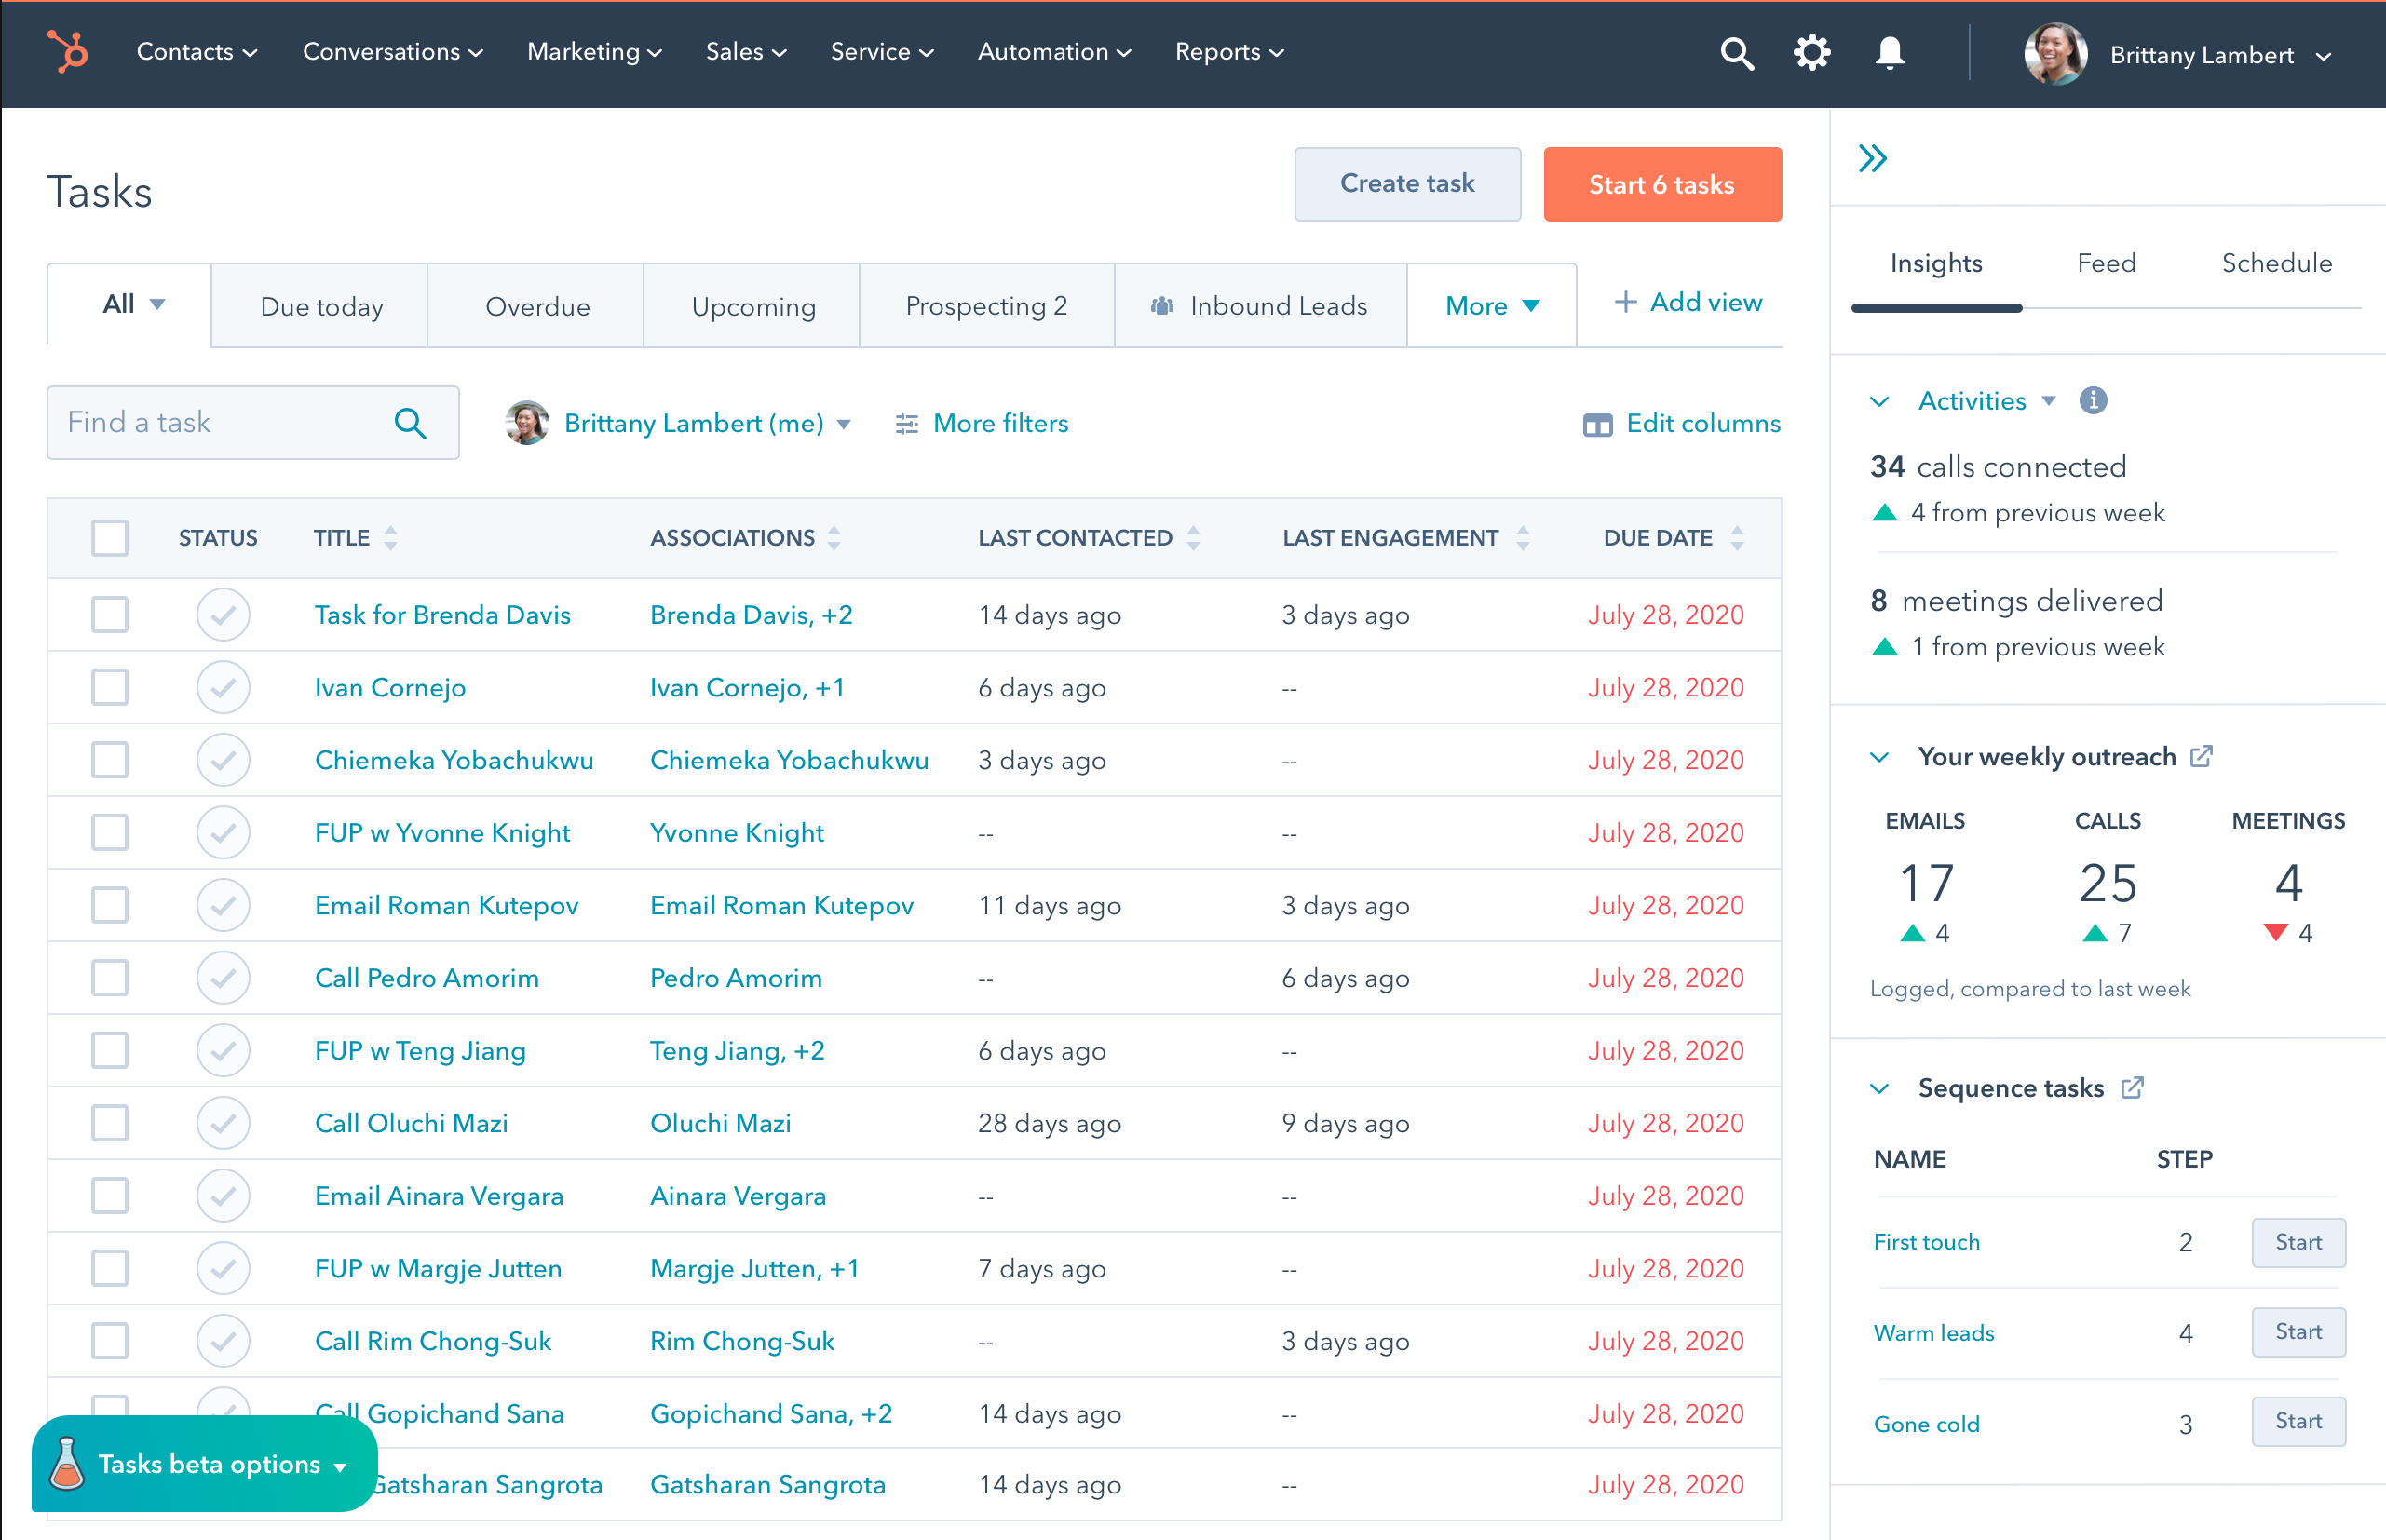
Task: Click the HubSpot sprocket logo icon
Action: pos(66,50)
